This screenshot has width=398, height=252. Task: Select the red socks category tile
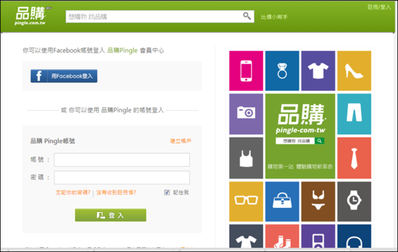[282, 236]
